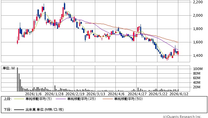Screen dimensions: 208x118
Task: Click the 40M volume axis label
Action: pos(197,82)
